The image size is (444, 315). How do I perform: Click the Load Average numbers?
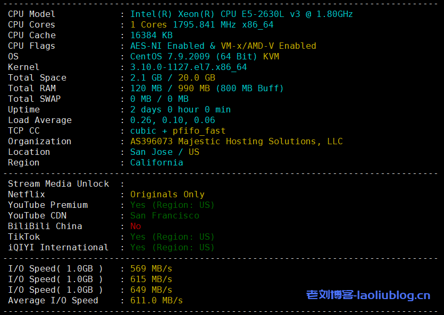point(172,120)
